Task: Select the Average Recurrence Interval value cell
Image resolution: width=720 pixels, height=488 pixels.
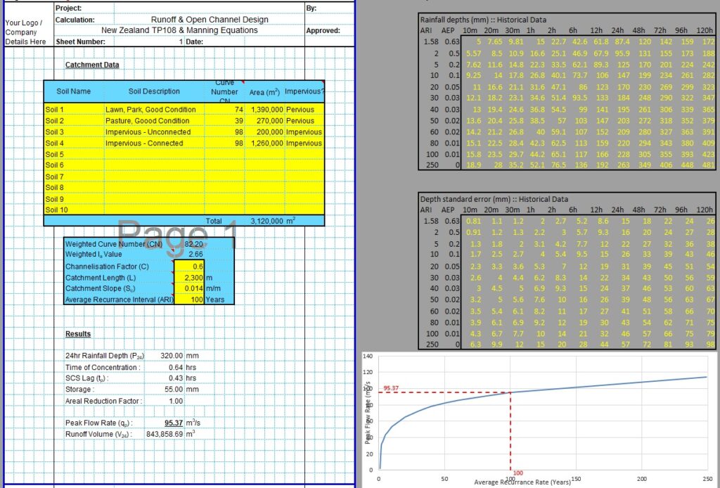Action: pyautogui.click(x=188, y=300)
